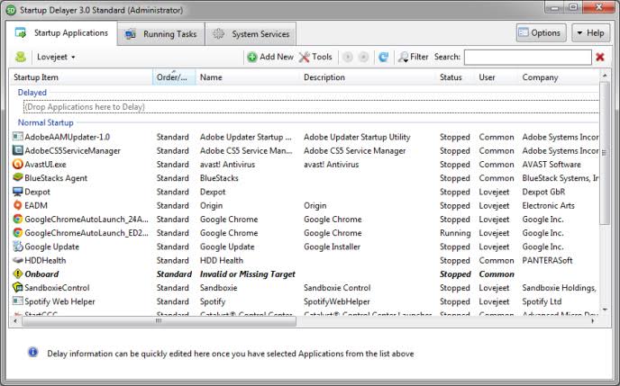
Task: Switch to the Startup Applications tab
Action: (x=61, y=33)
